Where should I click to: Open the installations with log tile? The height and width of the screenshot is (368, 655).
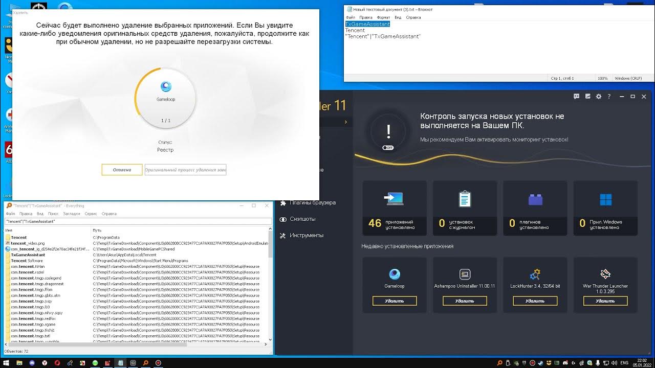click(x=465, y=208)
